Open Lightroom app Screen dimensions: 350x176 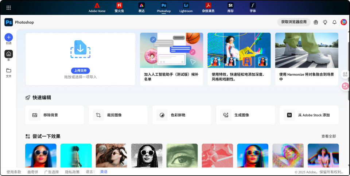(x=186, y=8)
